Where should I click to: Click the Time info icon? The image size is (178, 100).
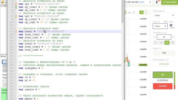159,22
